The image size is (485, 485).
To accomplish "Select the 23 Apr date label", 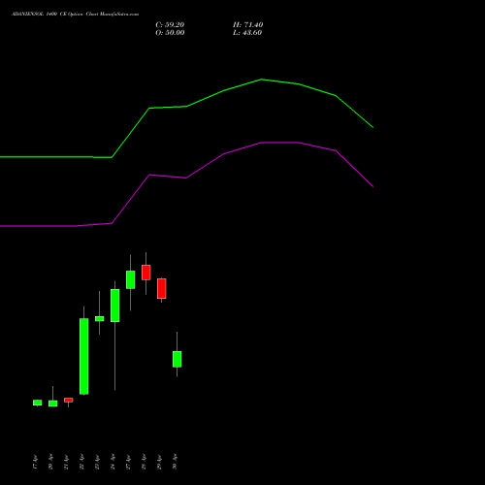I will 97,462.
